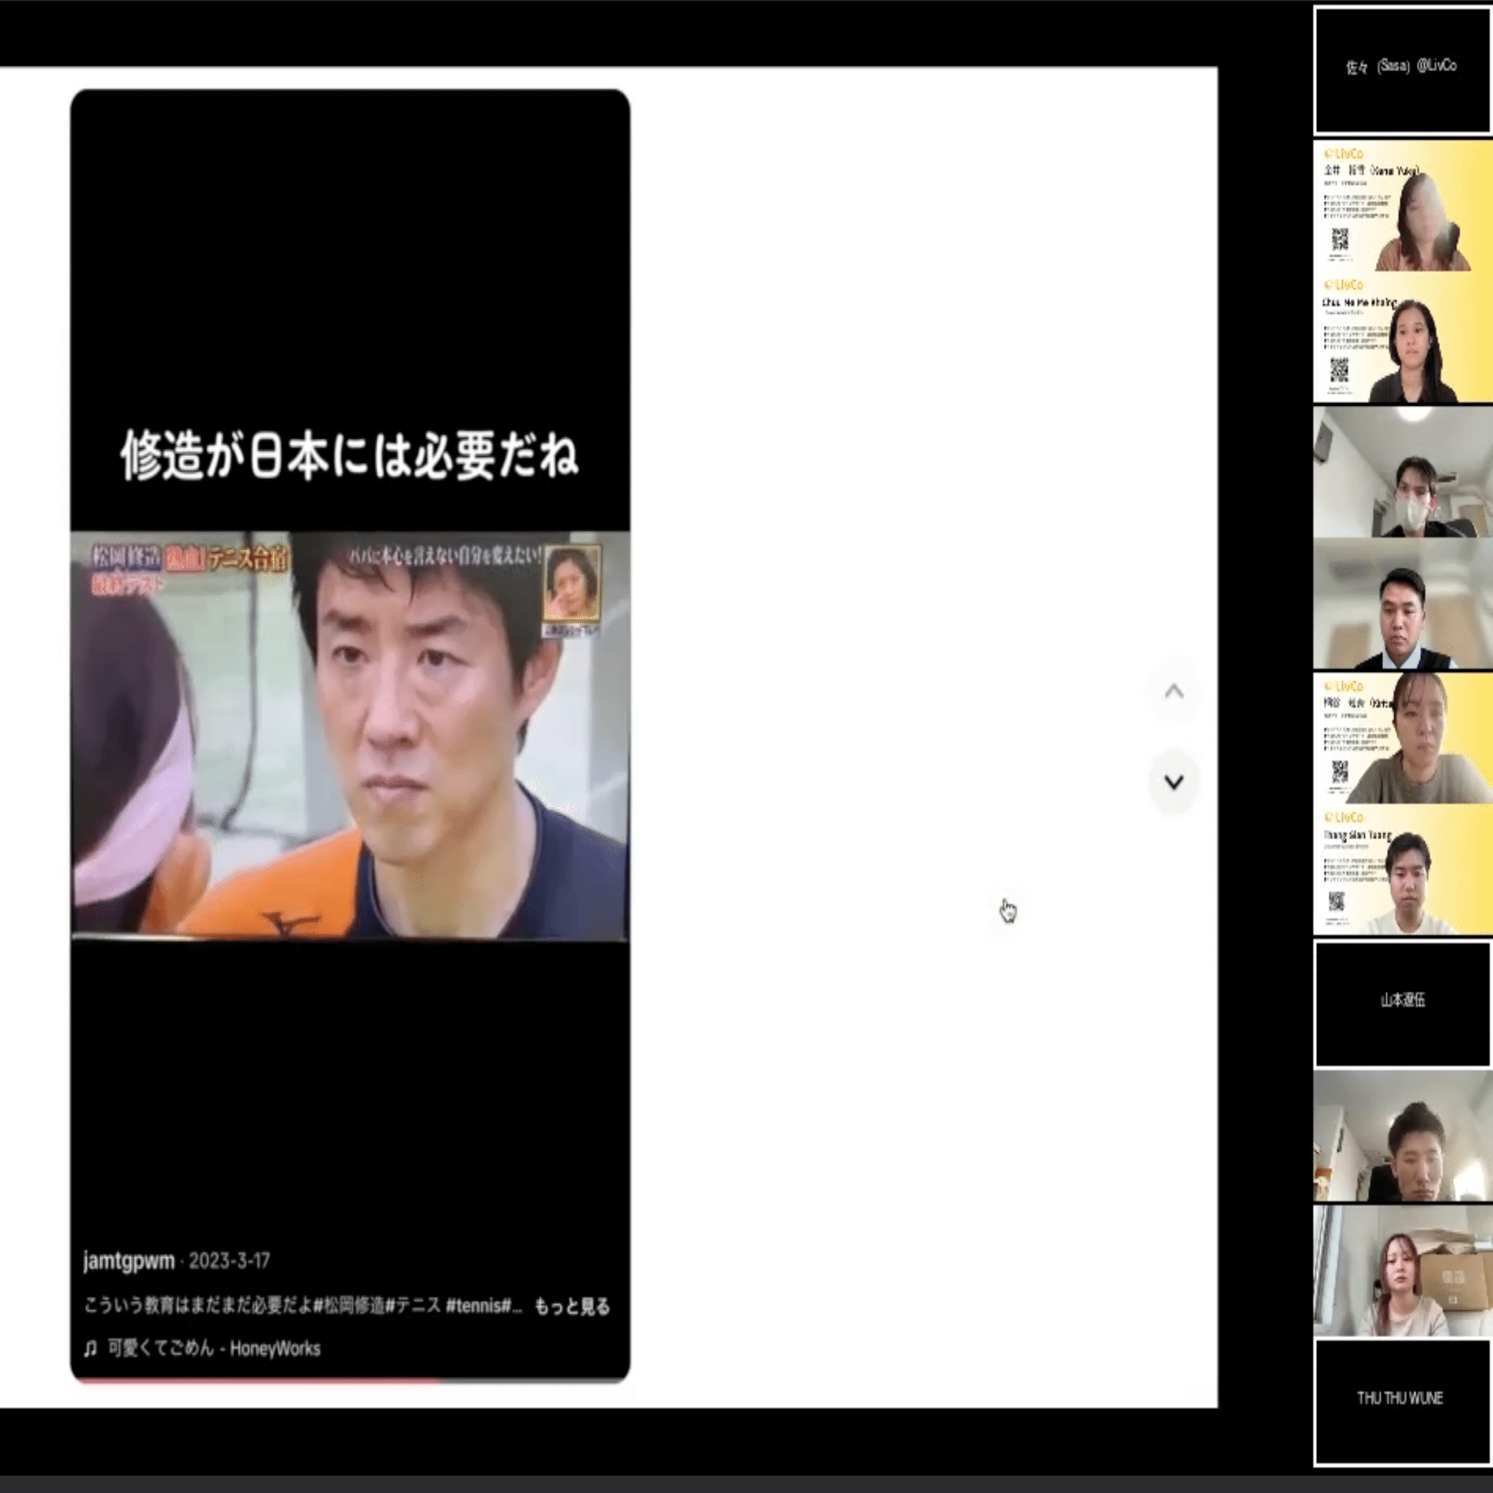Select the tile of participant with cardboard boxes behind
The image size is (1493, 1493).
coord(1402,1269)
